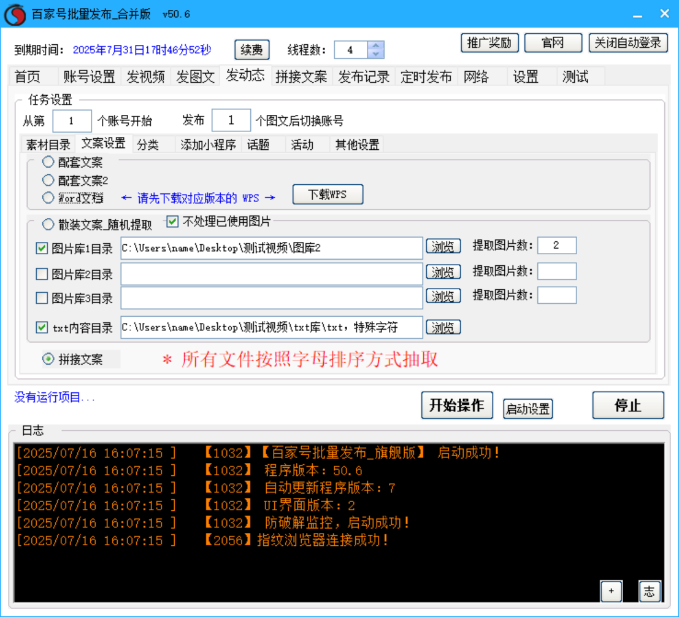Click the 下载WPS button

pos(328,194)
